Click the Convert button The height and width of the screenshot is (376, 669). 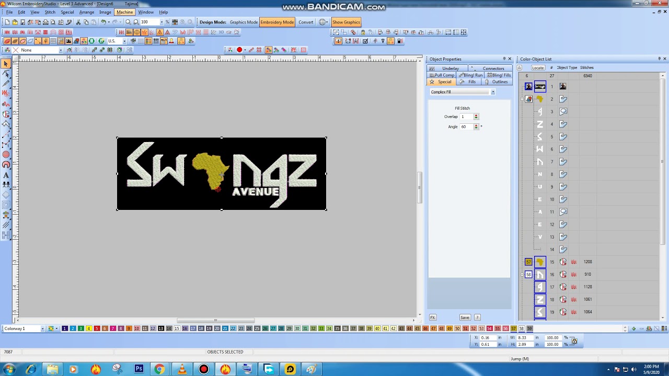point(306,22)
